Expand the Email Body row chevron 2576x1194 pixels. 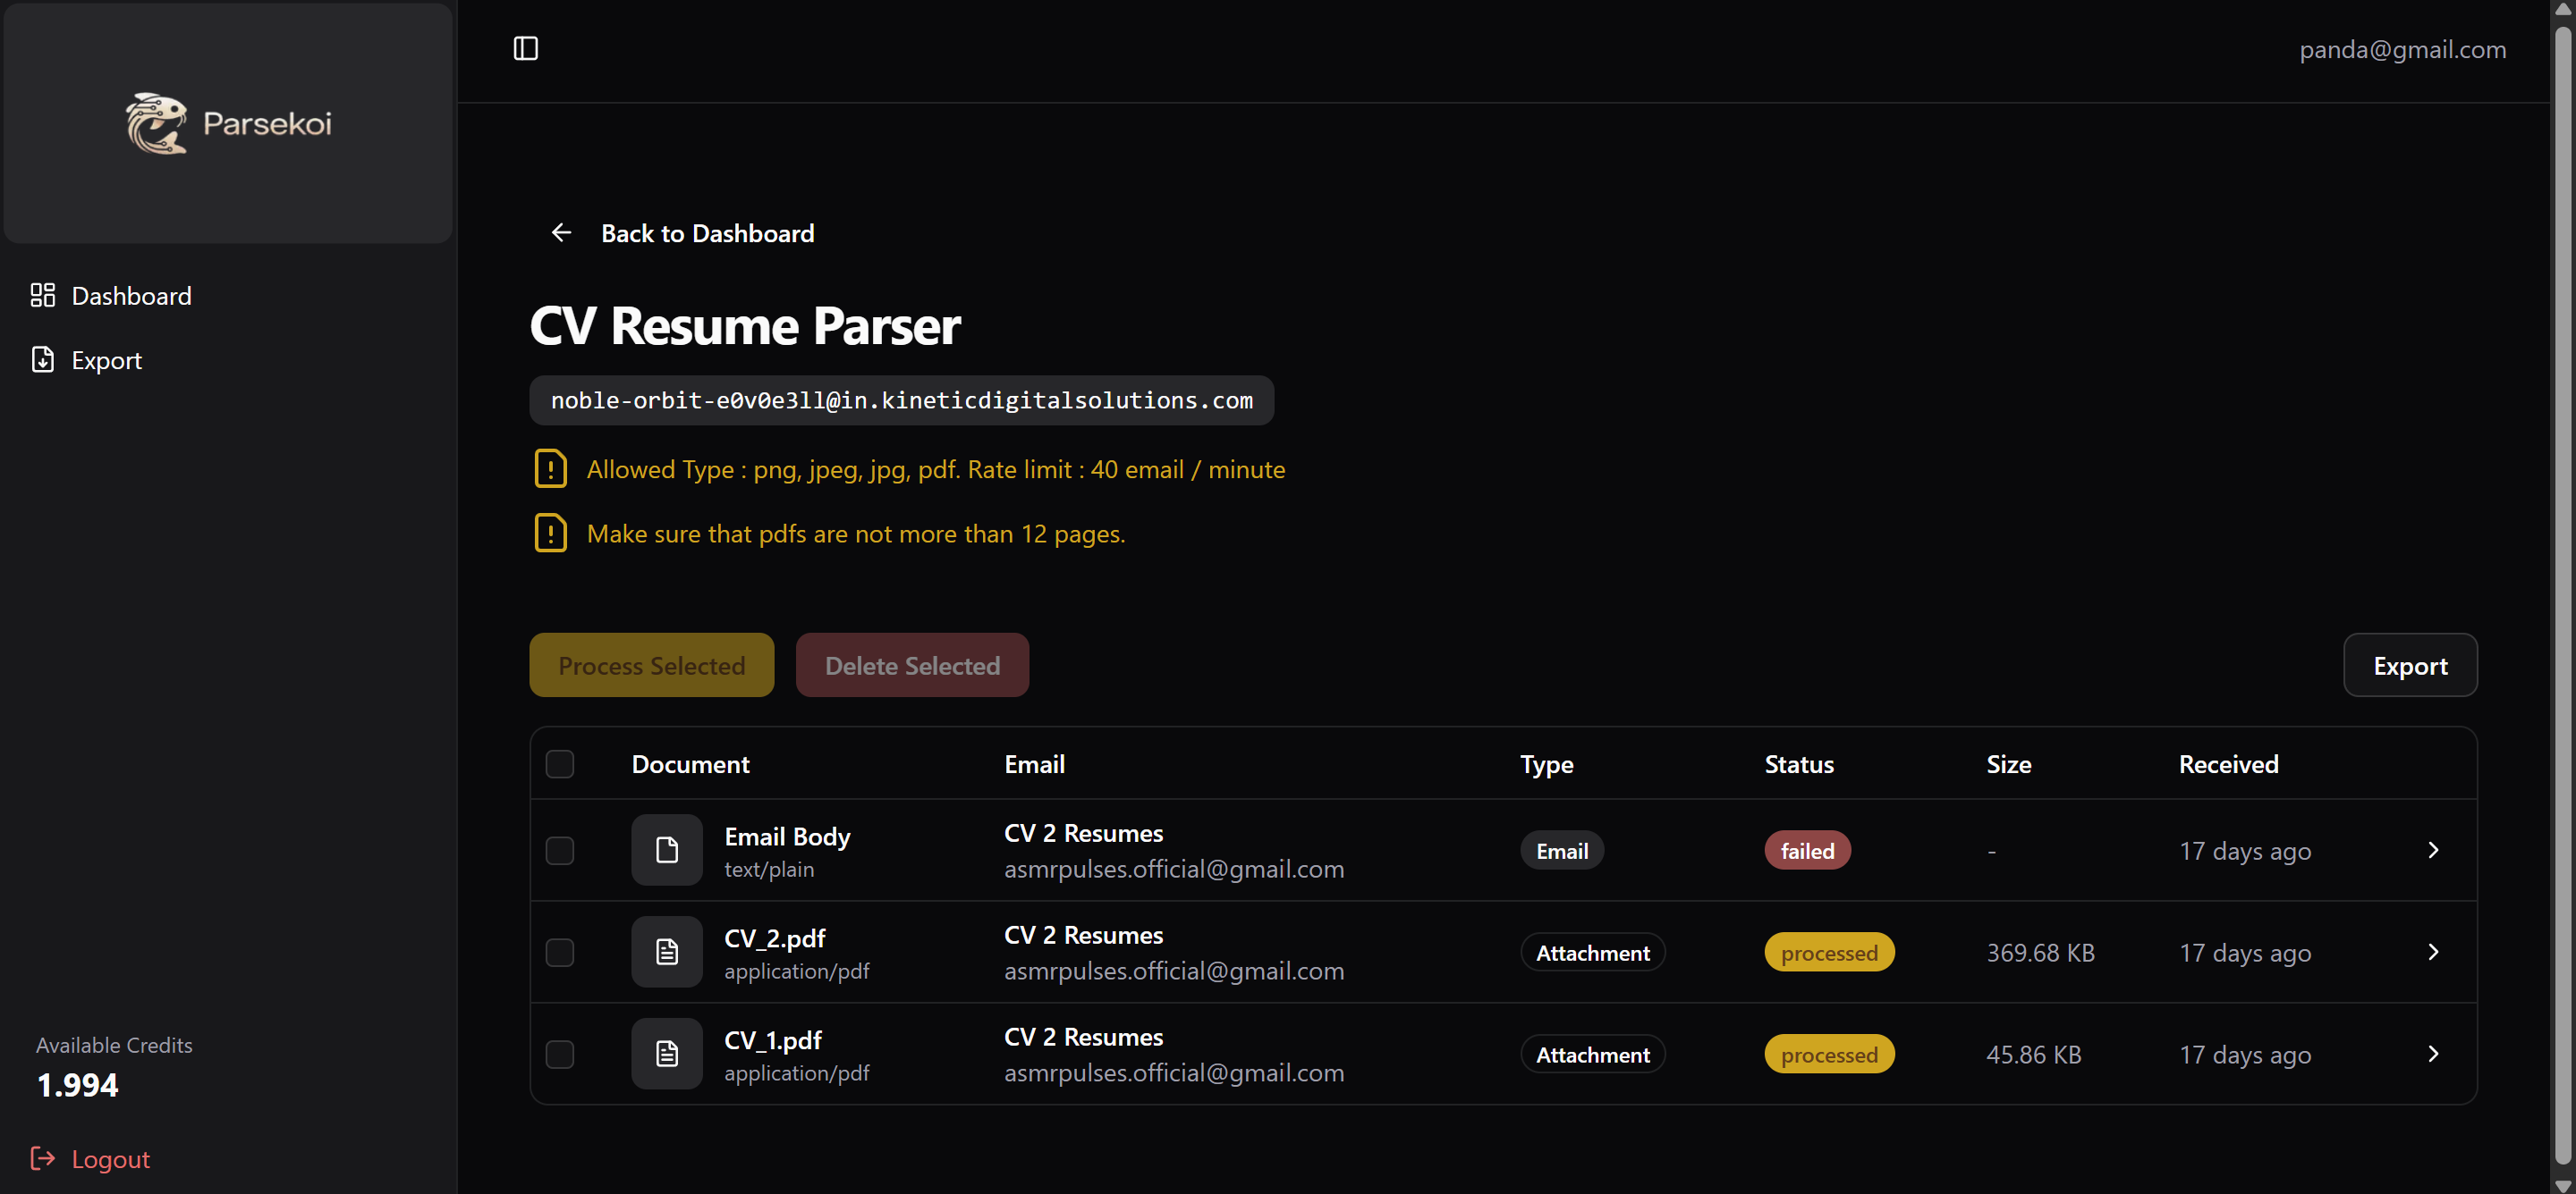click(2433, 850)
